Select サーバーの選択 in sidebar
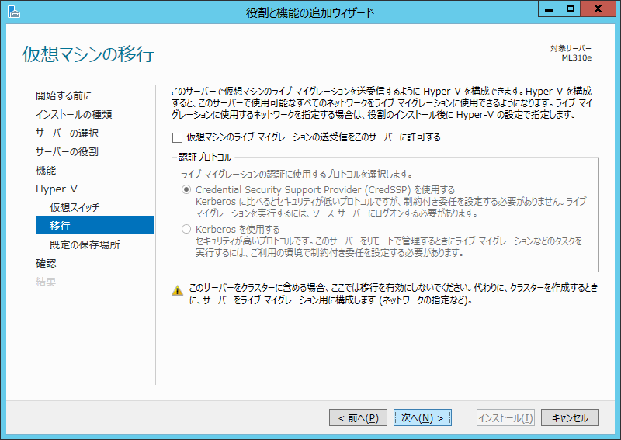The height and width of the screenshot is (440, 621). coord(67,133)
